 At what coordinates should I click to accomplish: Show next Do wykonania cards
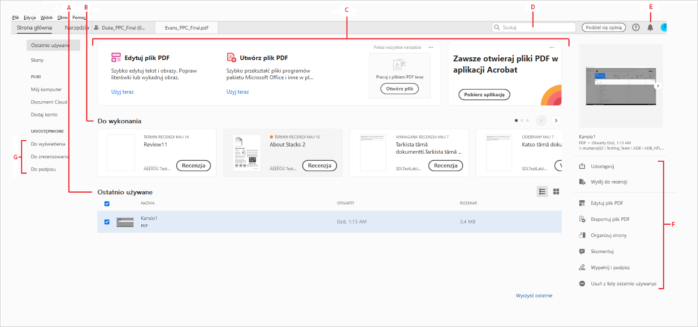click(x=556, y=120)
